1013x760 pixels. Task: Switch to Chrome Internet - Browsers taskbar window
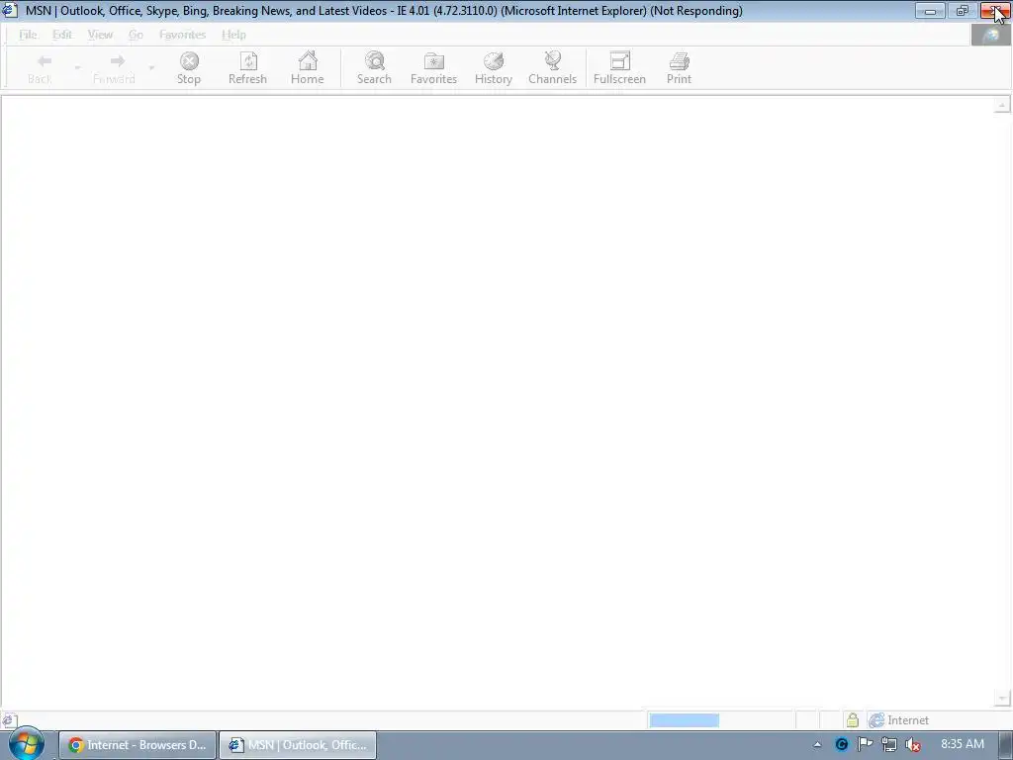coord(138,745)
